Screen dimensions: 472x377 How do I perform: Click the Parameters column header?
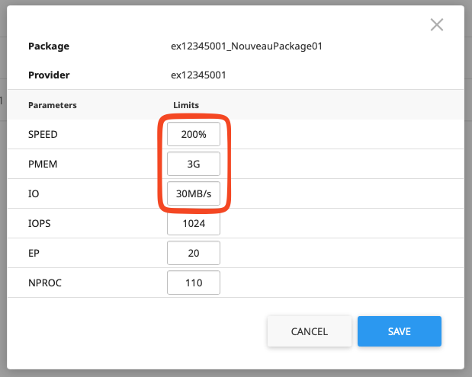tap(53, 105)
